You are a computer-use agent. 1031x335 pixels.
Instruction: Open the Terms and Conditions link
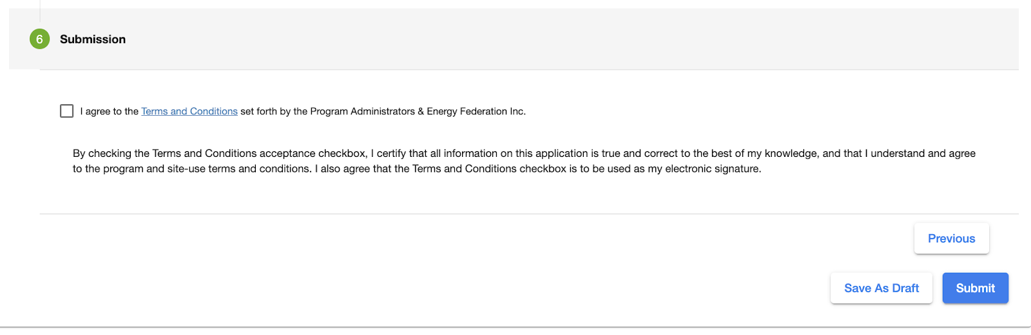point(189,111)
